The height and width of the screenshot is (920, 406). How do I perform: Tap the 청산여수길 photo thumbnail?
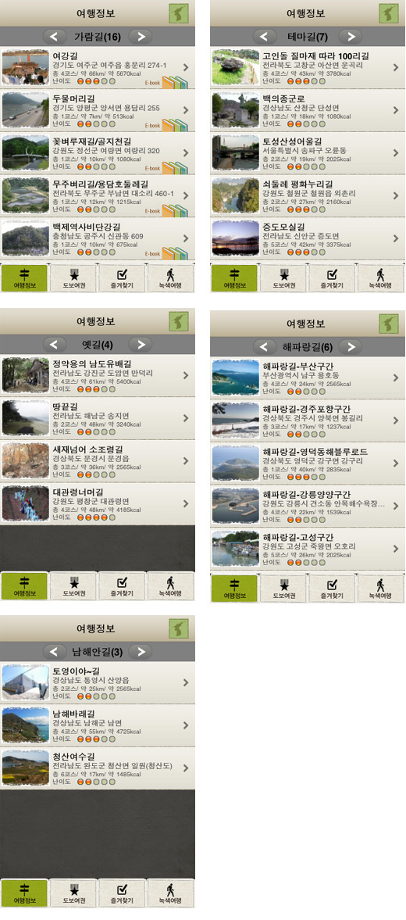pyautogui.click(x=26, y=768)
